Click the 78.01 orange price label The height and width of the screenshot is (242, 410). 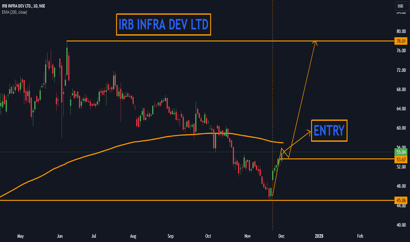click(401, 41)
